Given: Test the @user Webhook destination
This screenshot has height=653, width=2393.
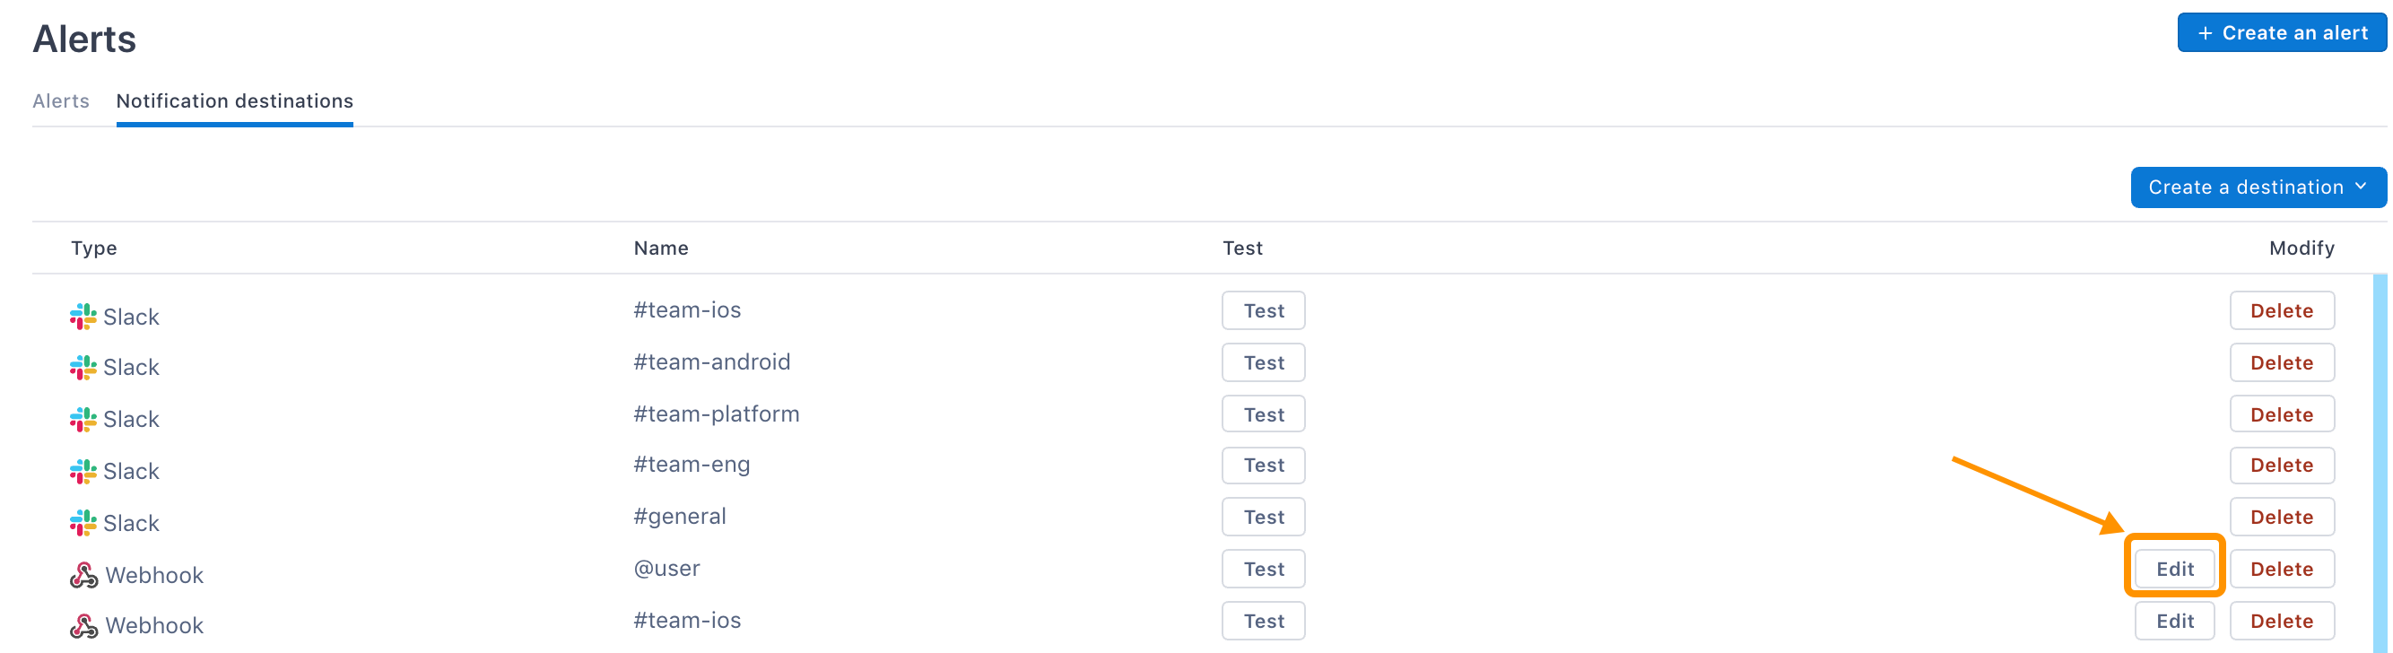Looking at the screenshot, I should pyautogui.click(x=1264, y=570).
